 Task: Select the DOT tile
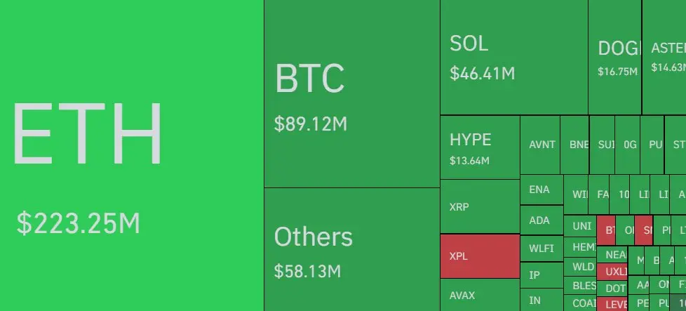pyautogui.click(x=612, y=289)
